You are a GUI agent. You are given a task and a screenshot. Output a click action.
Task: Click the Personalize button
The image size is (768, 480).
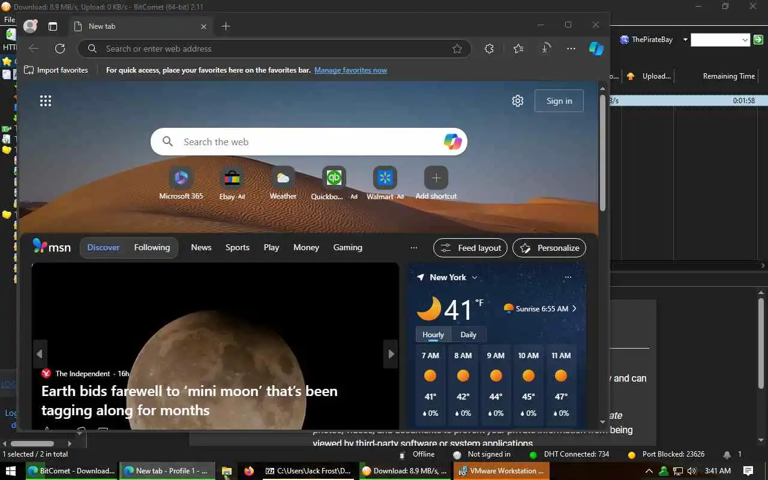pos(550,248)
